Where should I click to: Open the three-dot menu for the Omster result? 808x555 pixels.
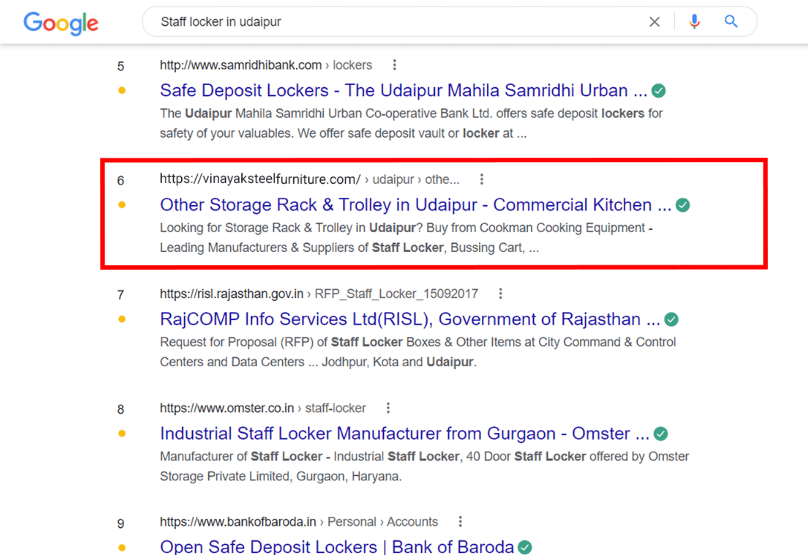388,408
